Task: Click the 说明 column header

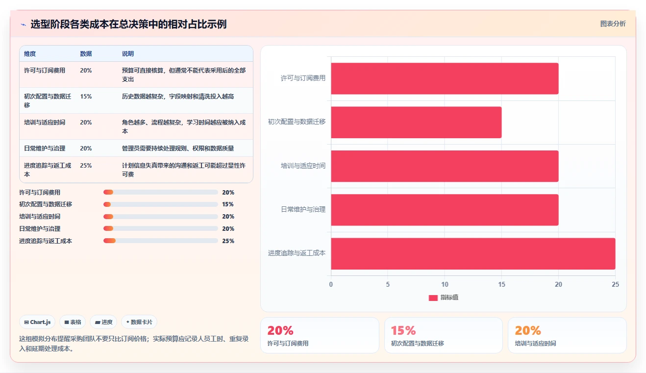Action: (128, 53)
